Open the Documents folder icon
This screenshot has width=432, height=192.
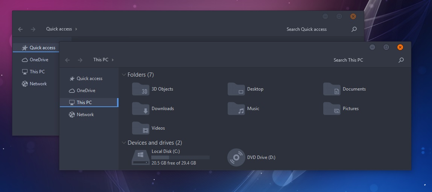(x=332, y=89)
